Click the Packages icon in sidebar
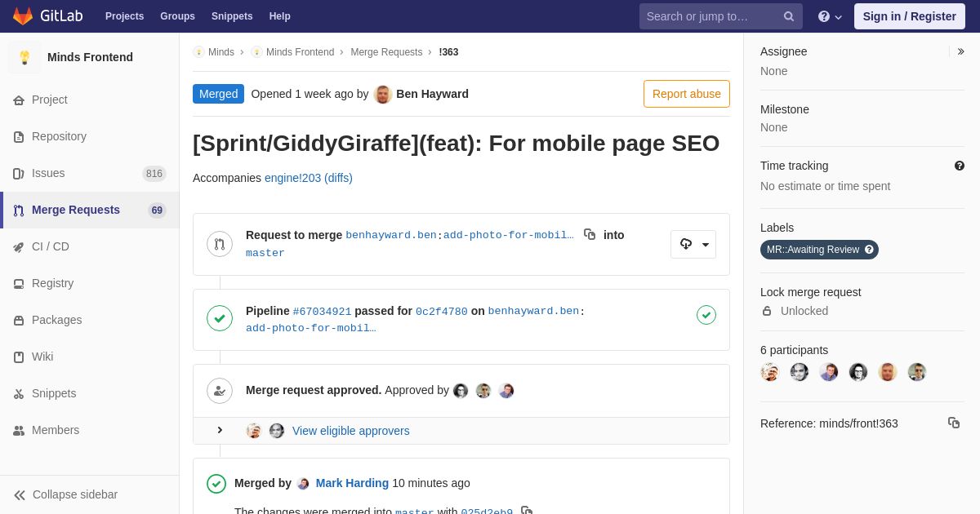The width and height of the screenshot is (980, 514). 19,321
